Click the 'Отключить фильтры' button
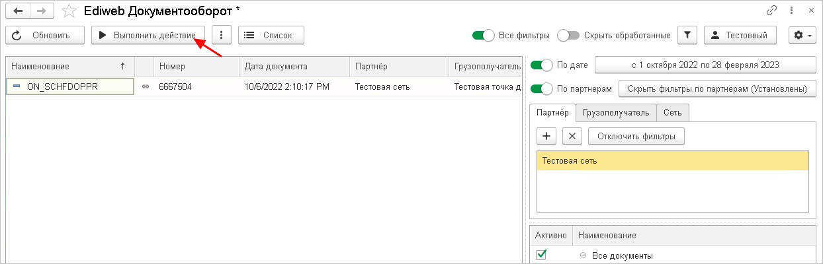Screen dimensions: 823x264 coord(636,136)
